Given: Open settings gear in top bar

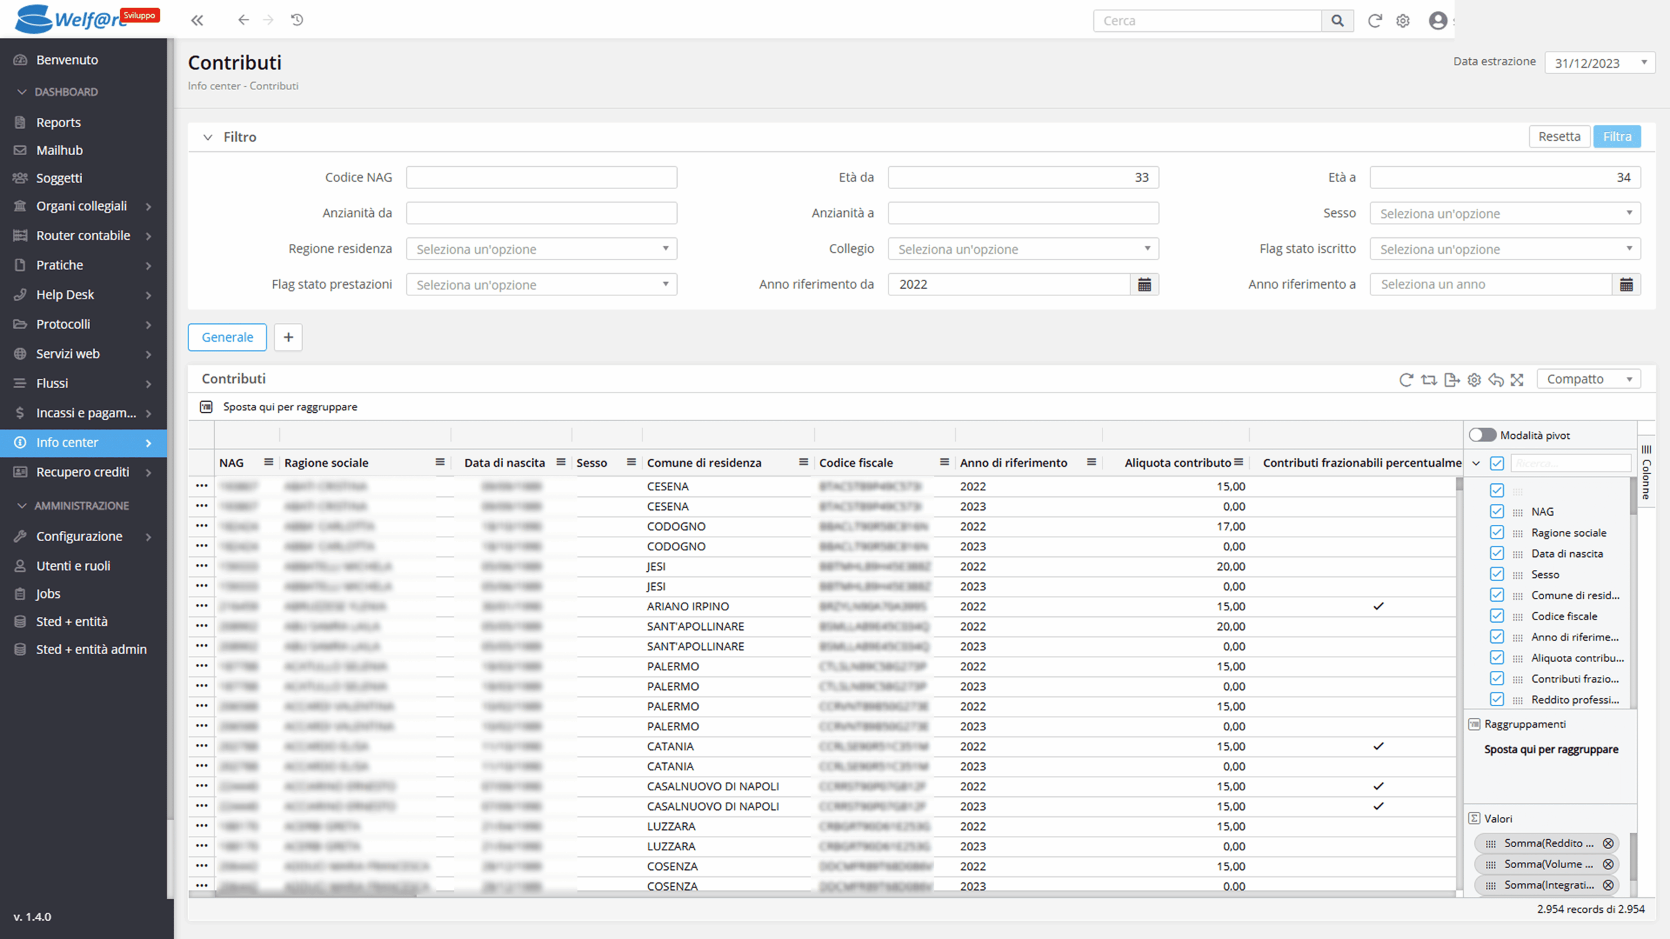Looking at the screenshot, I should (x=1403, y=21).
